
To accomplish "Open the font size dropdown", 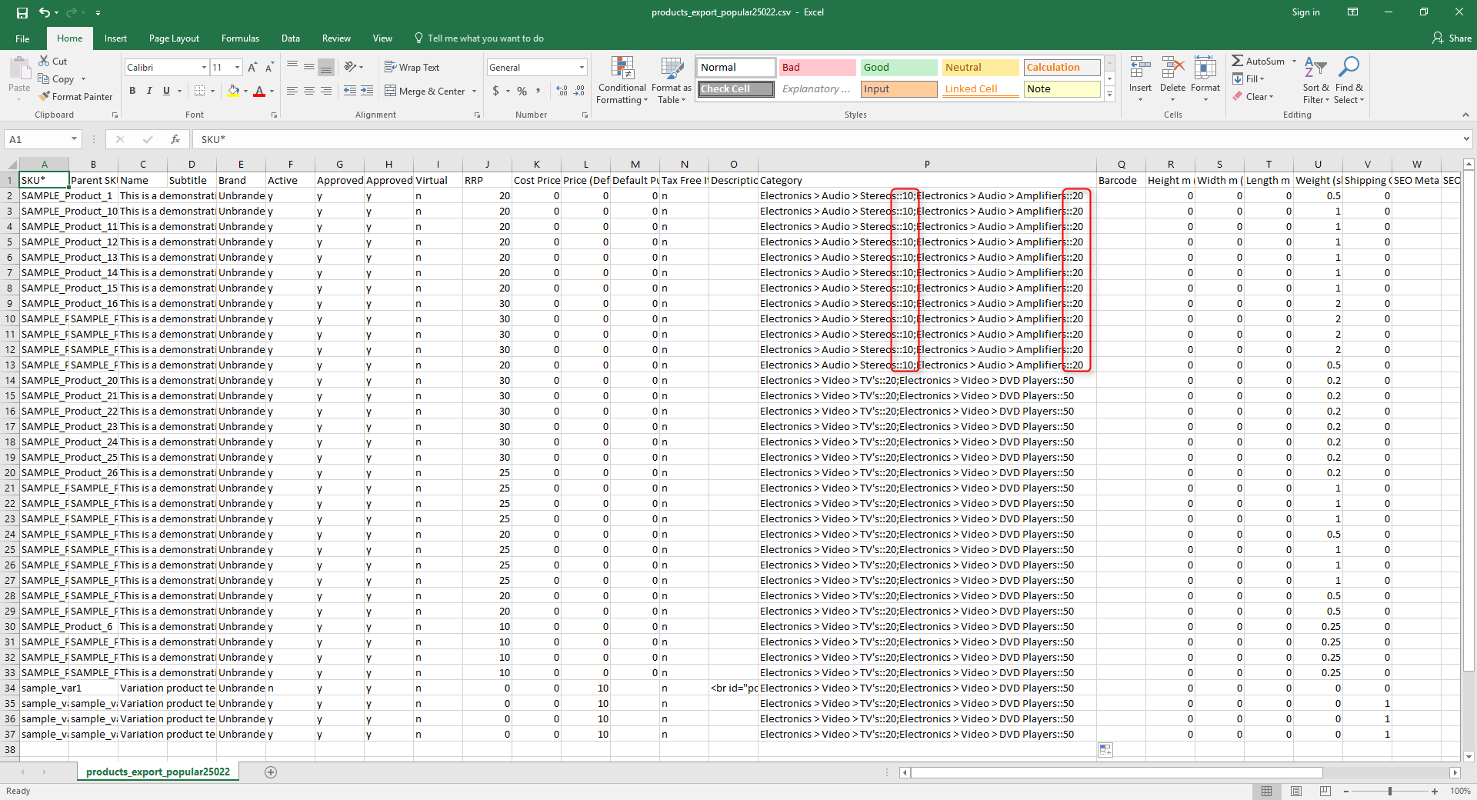I will (237, 68).
